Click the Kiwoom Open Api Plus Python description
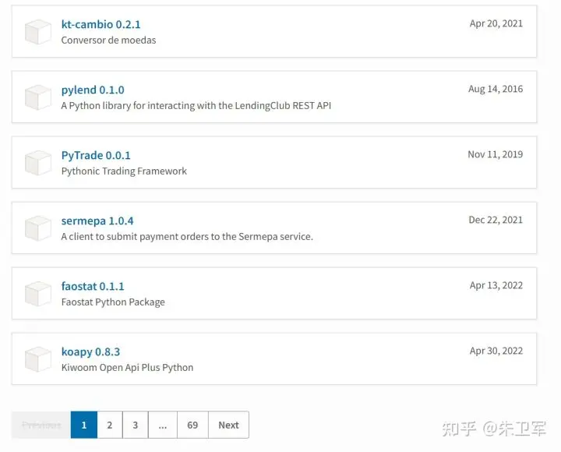 tap(127, 367)
